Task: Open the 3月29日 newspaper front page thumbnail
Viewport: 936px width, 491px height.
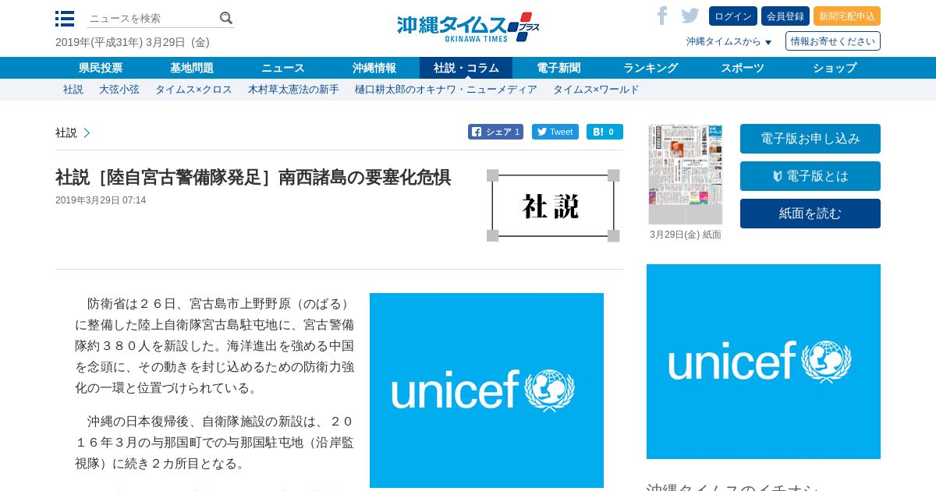Action: pyautogui.click(x=686, y=174)
